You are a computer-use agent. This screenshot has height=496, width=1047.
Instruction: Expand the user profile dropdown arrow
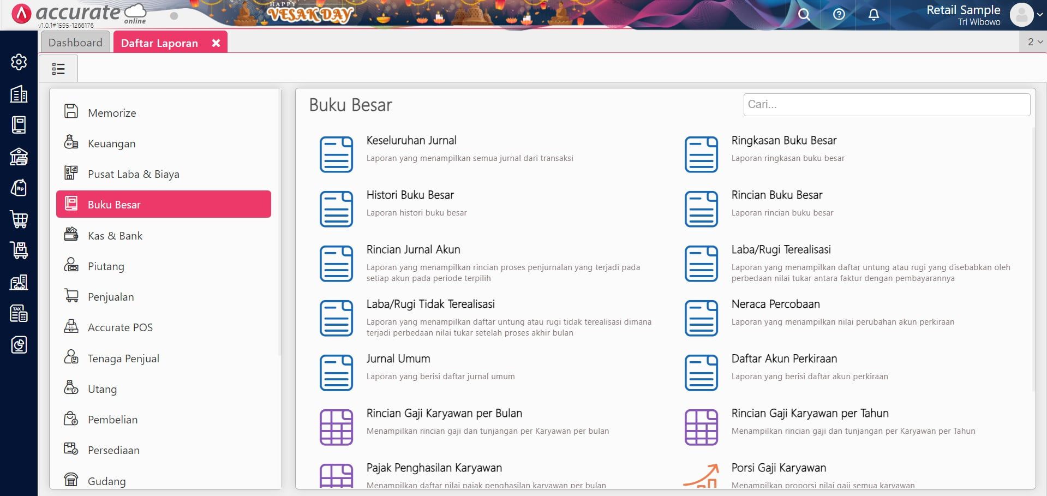(x=1040, y=15)
